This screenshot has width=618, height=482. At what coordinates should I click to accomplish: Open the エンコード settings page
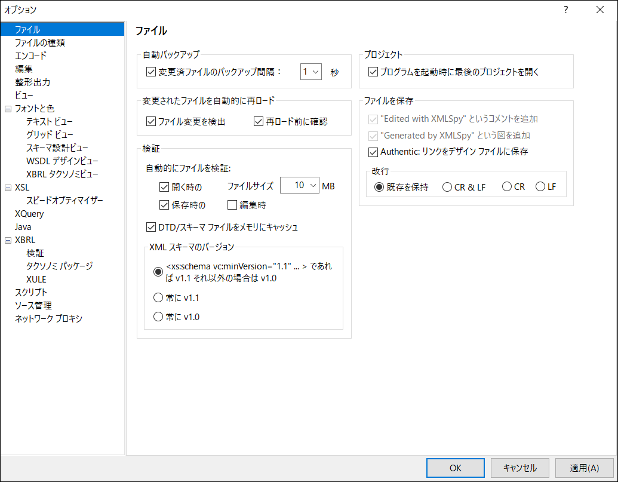click(30, 56)
